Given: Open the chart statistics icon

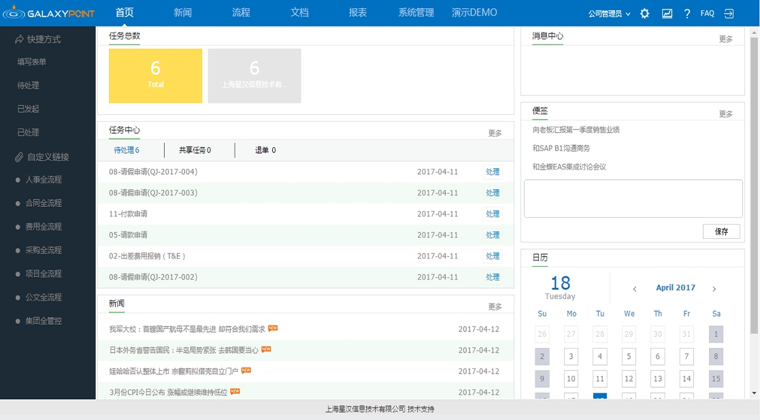Looking at the screenshot, I should (667, 14).
